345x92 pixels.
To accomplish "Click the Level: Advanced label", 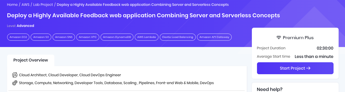I will [x=21, y=26].
